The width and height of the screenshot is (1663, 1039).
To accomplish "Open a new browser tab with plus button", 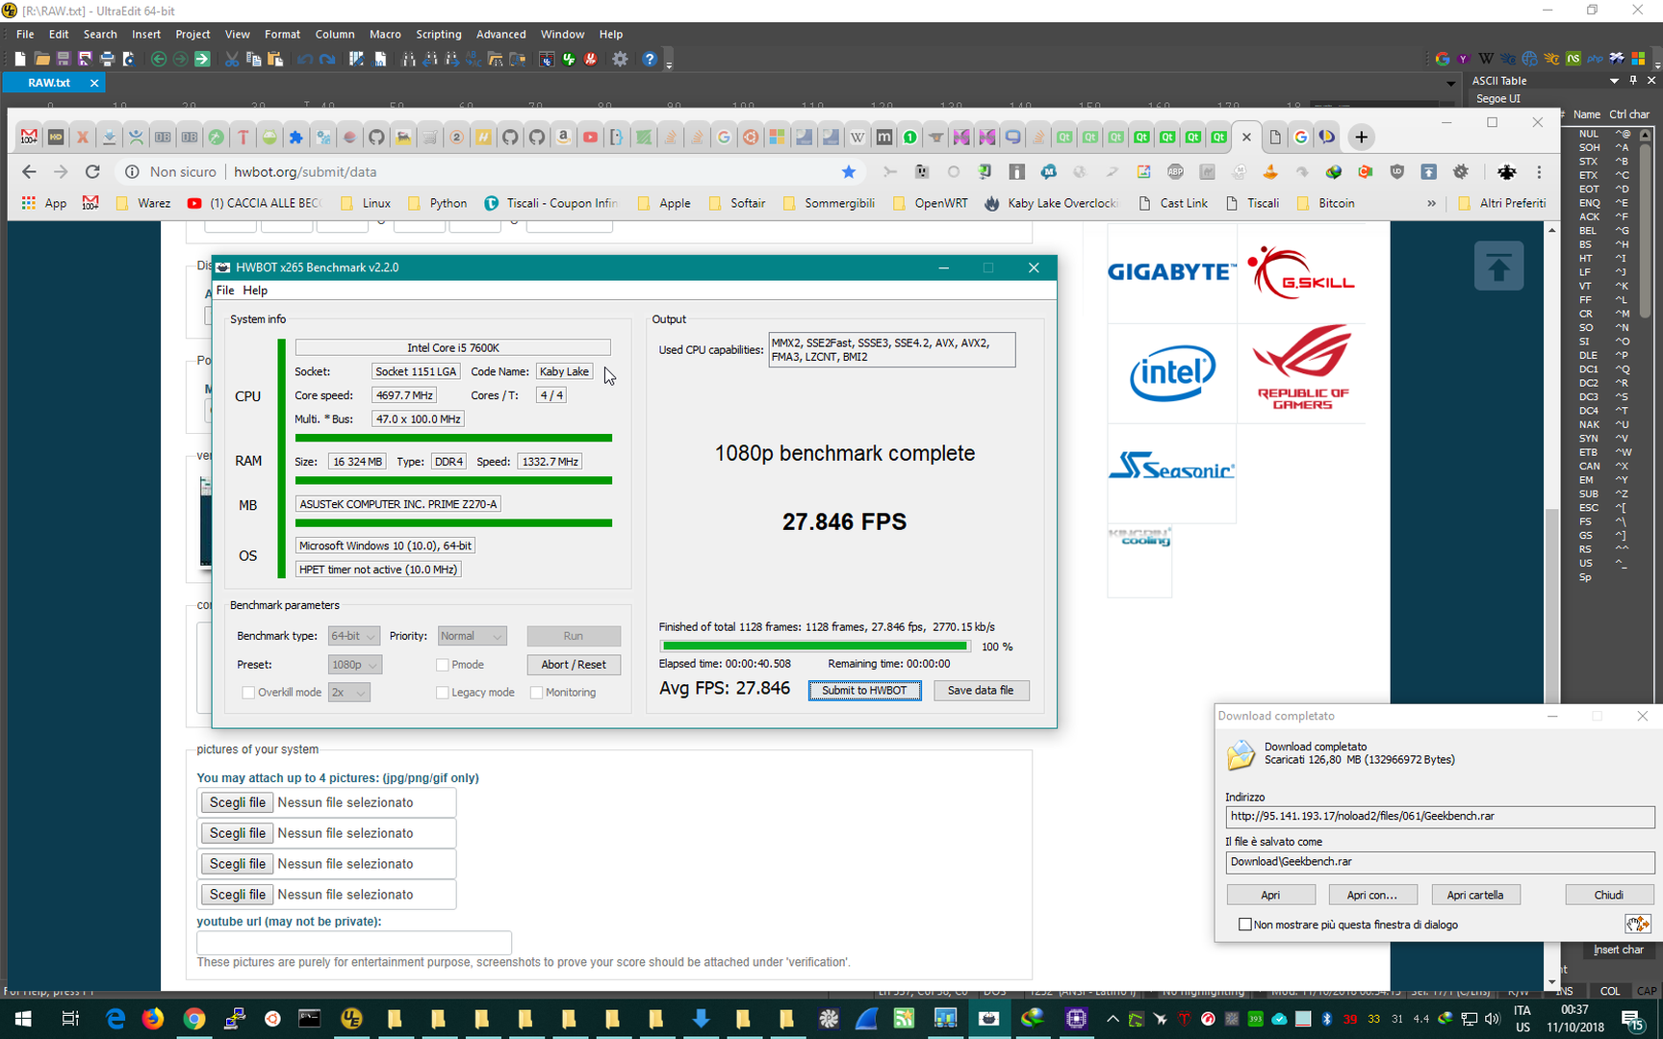I will [1361, 138].
